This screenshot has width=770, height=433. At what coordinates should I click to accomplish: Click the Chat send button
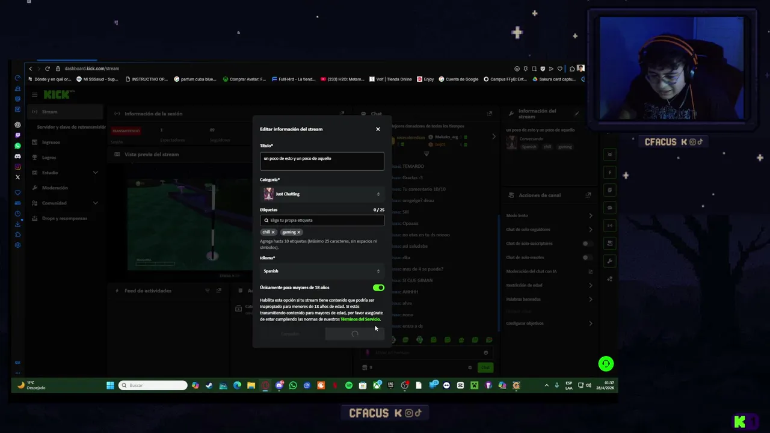(x=485, y=367)
